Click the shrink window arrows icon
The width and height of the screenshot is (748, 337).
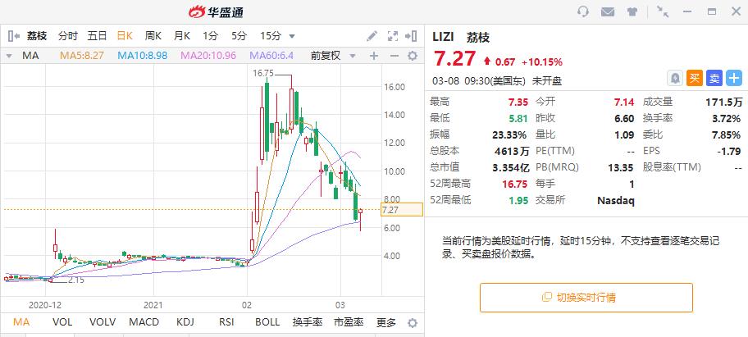663,11
